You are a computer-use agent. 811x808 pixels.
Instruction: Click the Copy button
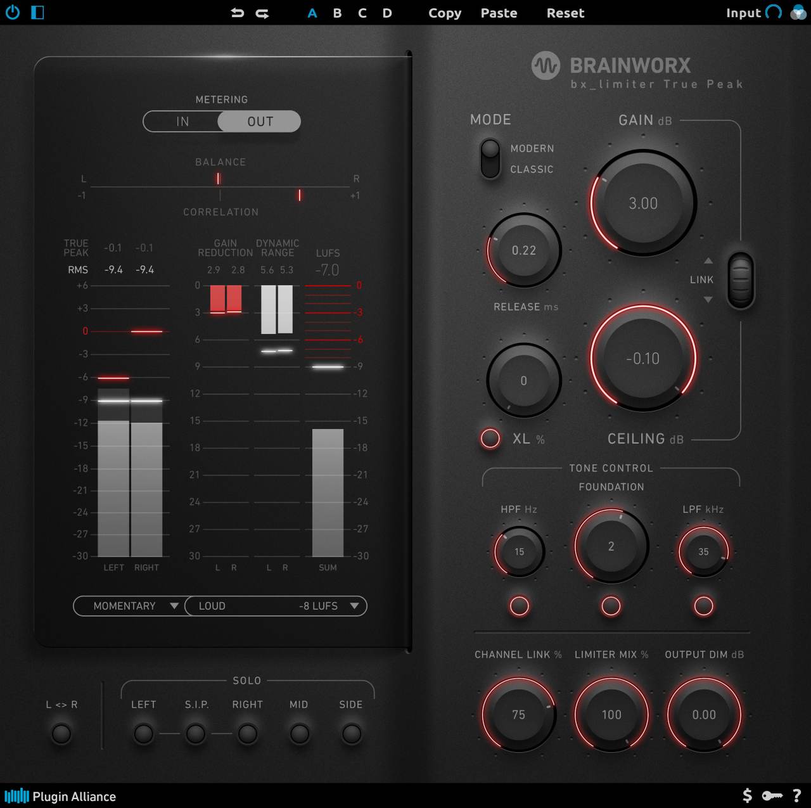[x=444, y=12]
